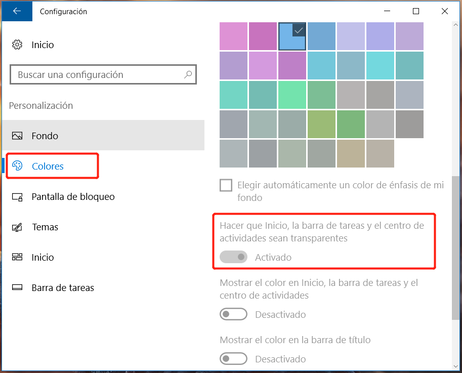Image resolution: width=462 pixels, height=373 pixels.
Task: Select the blue swatch with the checkmark
Action: [292, 36]
